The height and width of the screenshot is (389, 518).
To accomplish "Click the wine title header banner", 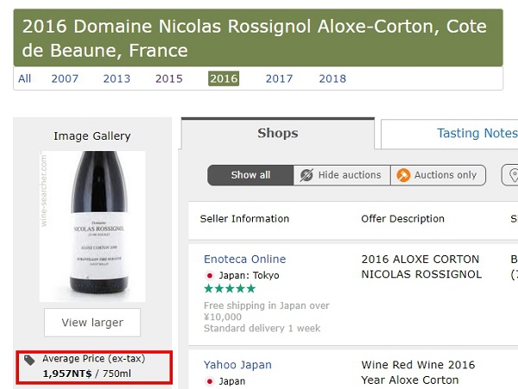I will coord(258,38).
